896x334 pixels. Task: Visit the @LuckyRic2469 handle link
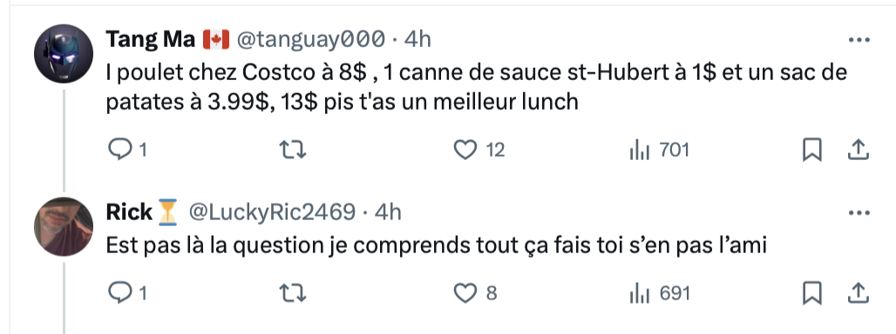(272, 212)
